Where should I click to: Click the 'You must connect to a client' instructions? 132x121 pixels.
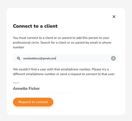coord(62,43)
